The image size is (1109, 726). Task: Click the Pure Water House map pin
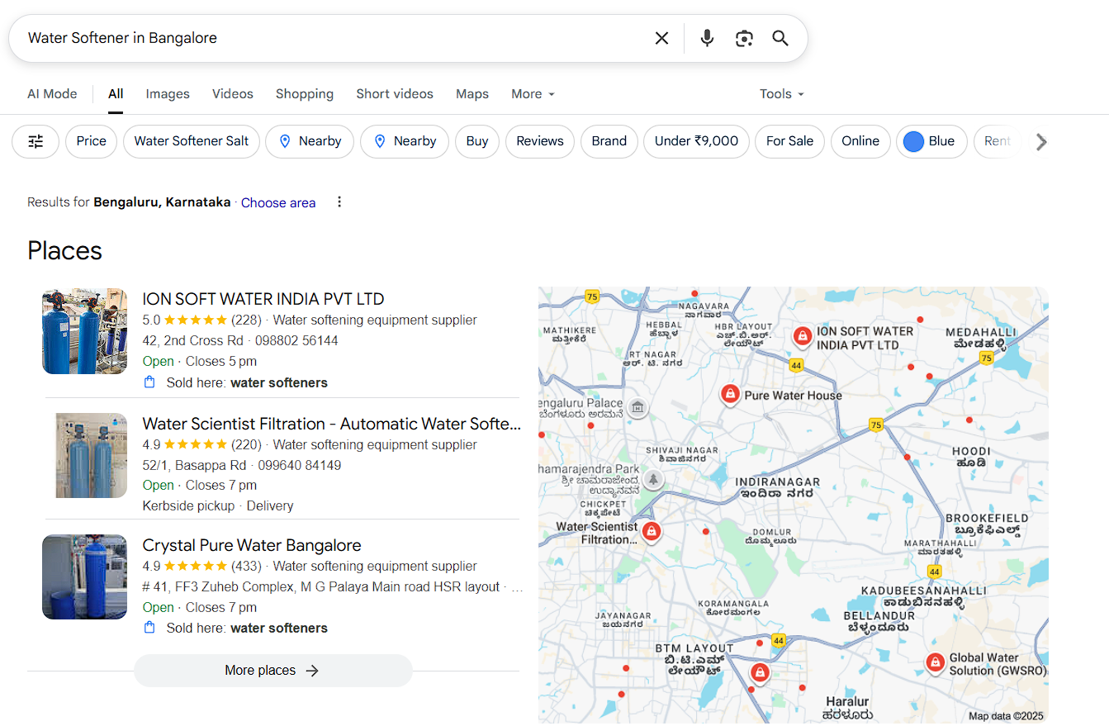click(x=729, y=395)
